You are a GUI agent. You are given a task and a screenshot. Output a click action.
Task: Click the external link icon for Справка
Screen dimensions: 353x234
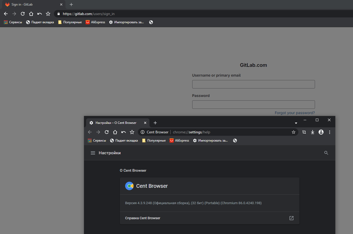[x=291, y=218]
